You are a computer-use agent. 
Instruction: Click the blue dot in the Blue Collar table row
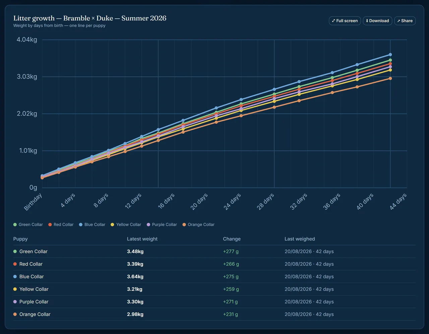[15, 276]
